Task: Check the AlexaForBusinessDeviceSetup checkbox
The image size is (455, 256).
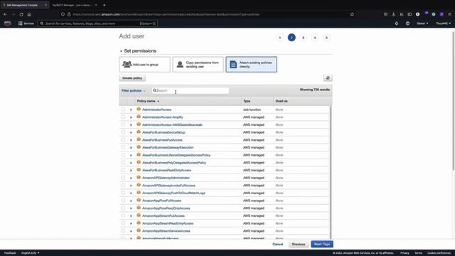Action: coord(123,132)
